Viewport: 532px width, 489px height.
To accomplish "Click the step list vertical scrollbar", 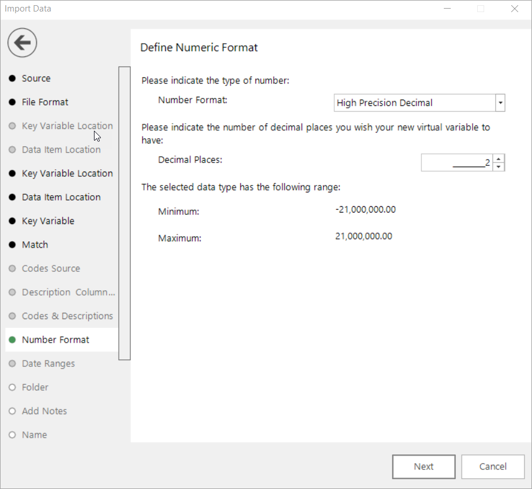I will tap(124, 213).
